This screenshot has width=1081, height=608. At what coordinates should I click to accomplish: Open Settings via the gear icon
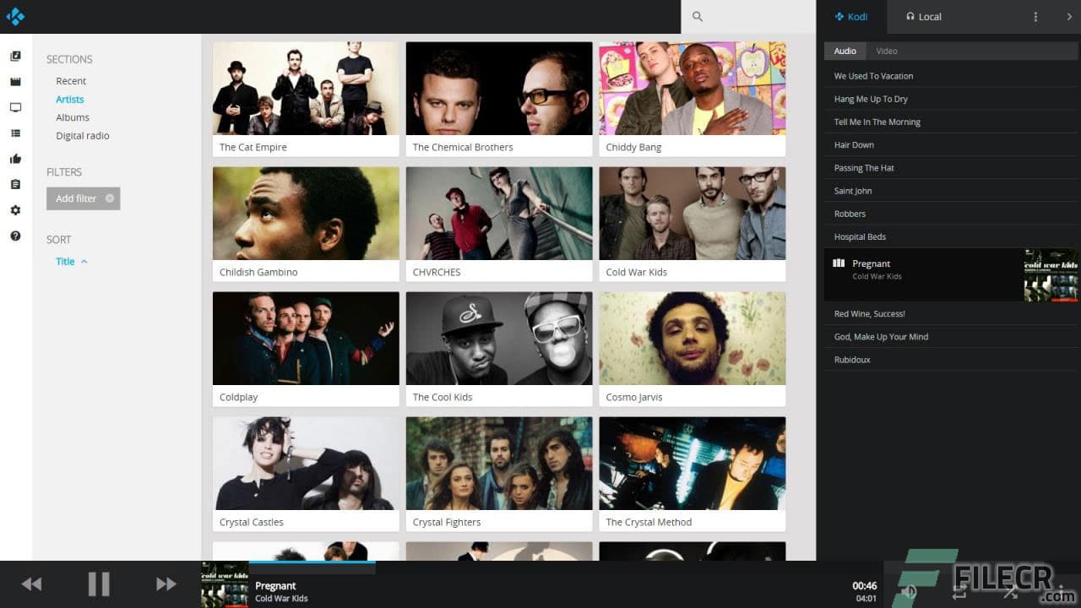point(15,210)
